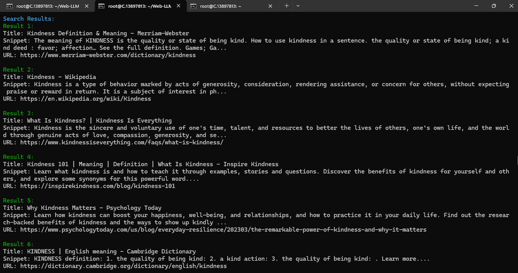Click title 'KINDNESS | English meaning - Cambridge Dictionary'
The width and height of the screenshot is (518, 273).
pyautogui.click(x=111, y=251)
